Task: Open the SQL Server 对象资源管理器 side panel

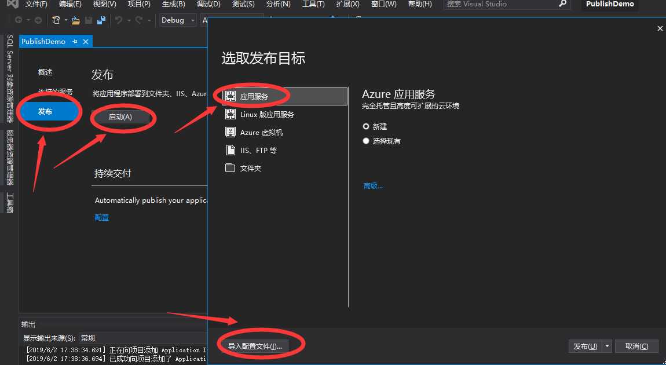Action: pyautogui.click(x=10, y=79)
